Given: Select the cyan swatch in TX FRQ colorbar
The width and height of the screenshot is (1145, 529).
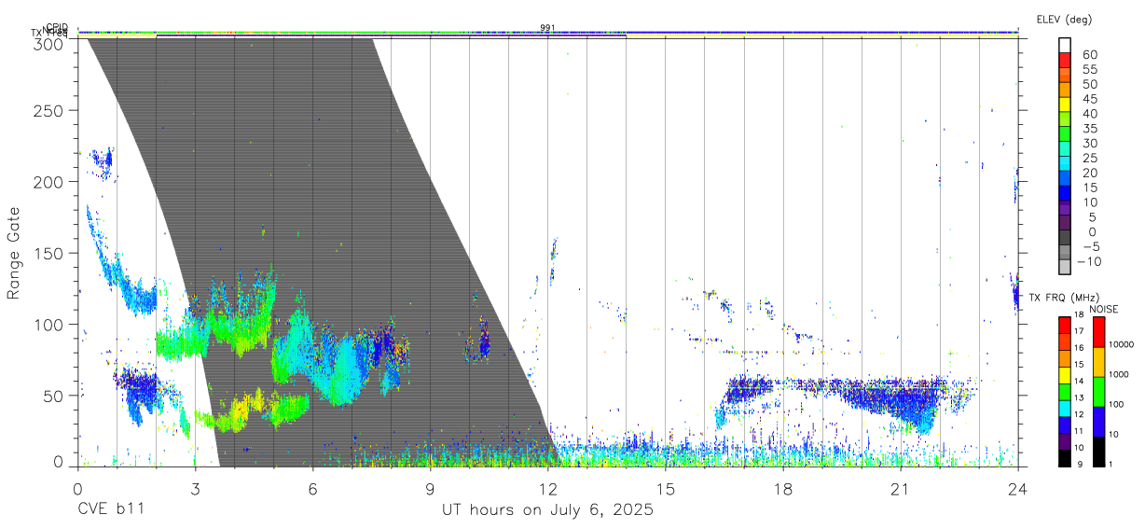Looking at the screenshot, I should click(x=1064, y=409).
